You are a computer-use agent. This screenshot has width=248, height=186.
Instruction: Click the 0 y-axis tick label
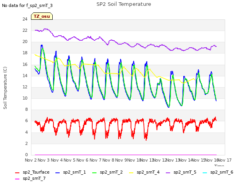coord(26,155)
